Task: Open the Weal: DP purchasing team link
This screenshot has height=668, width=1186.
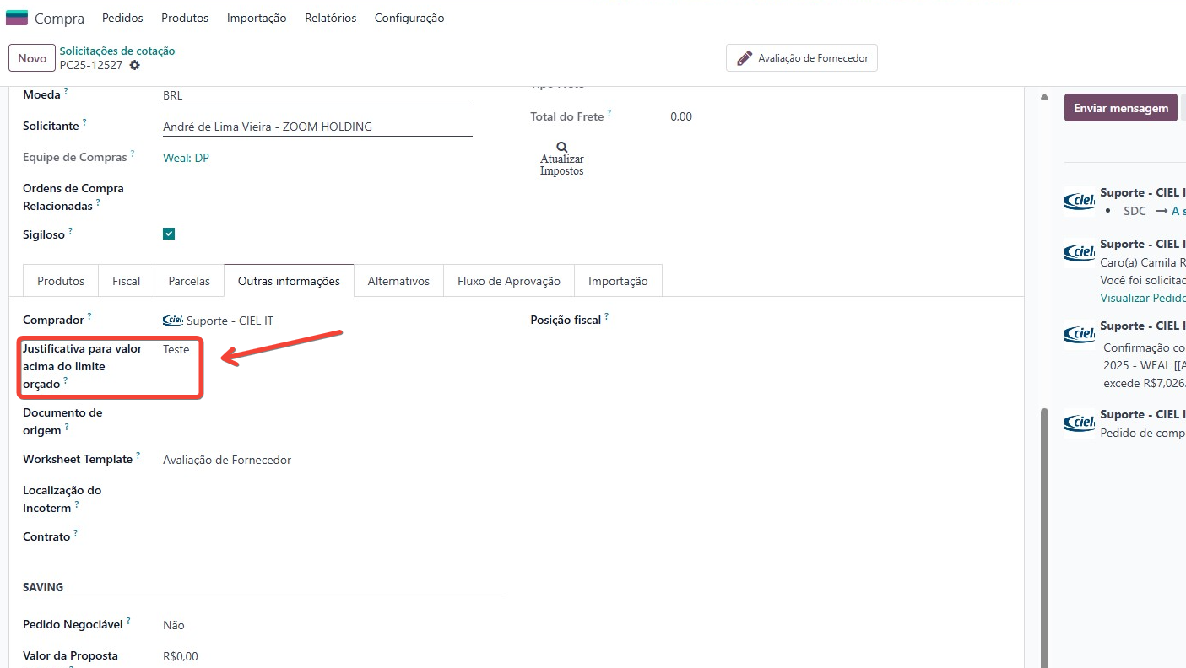Action: pyautogui.click(x=186, y=158)
